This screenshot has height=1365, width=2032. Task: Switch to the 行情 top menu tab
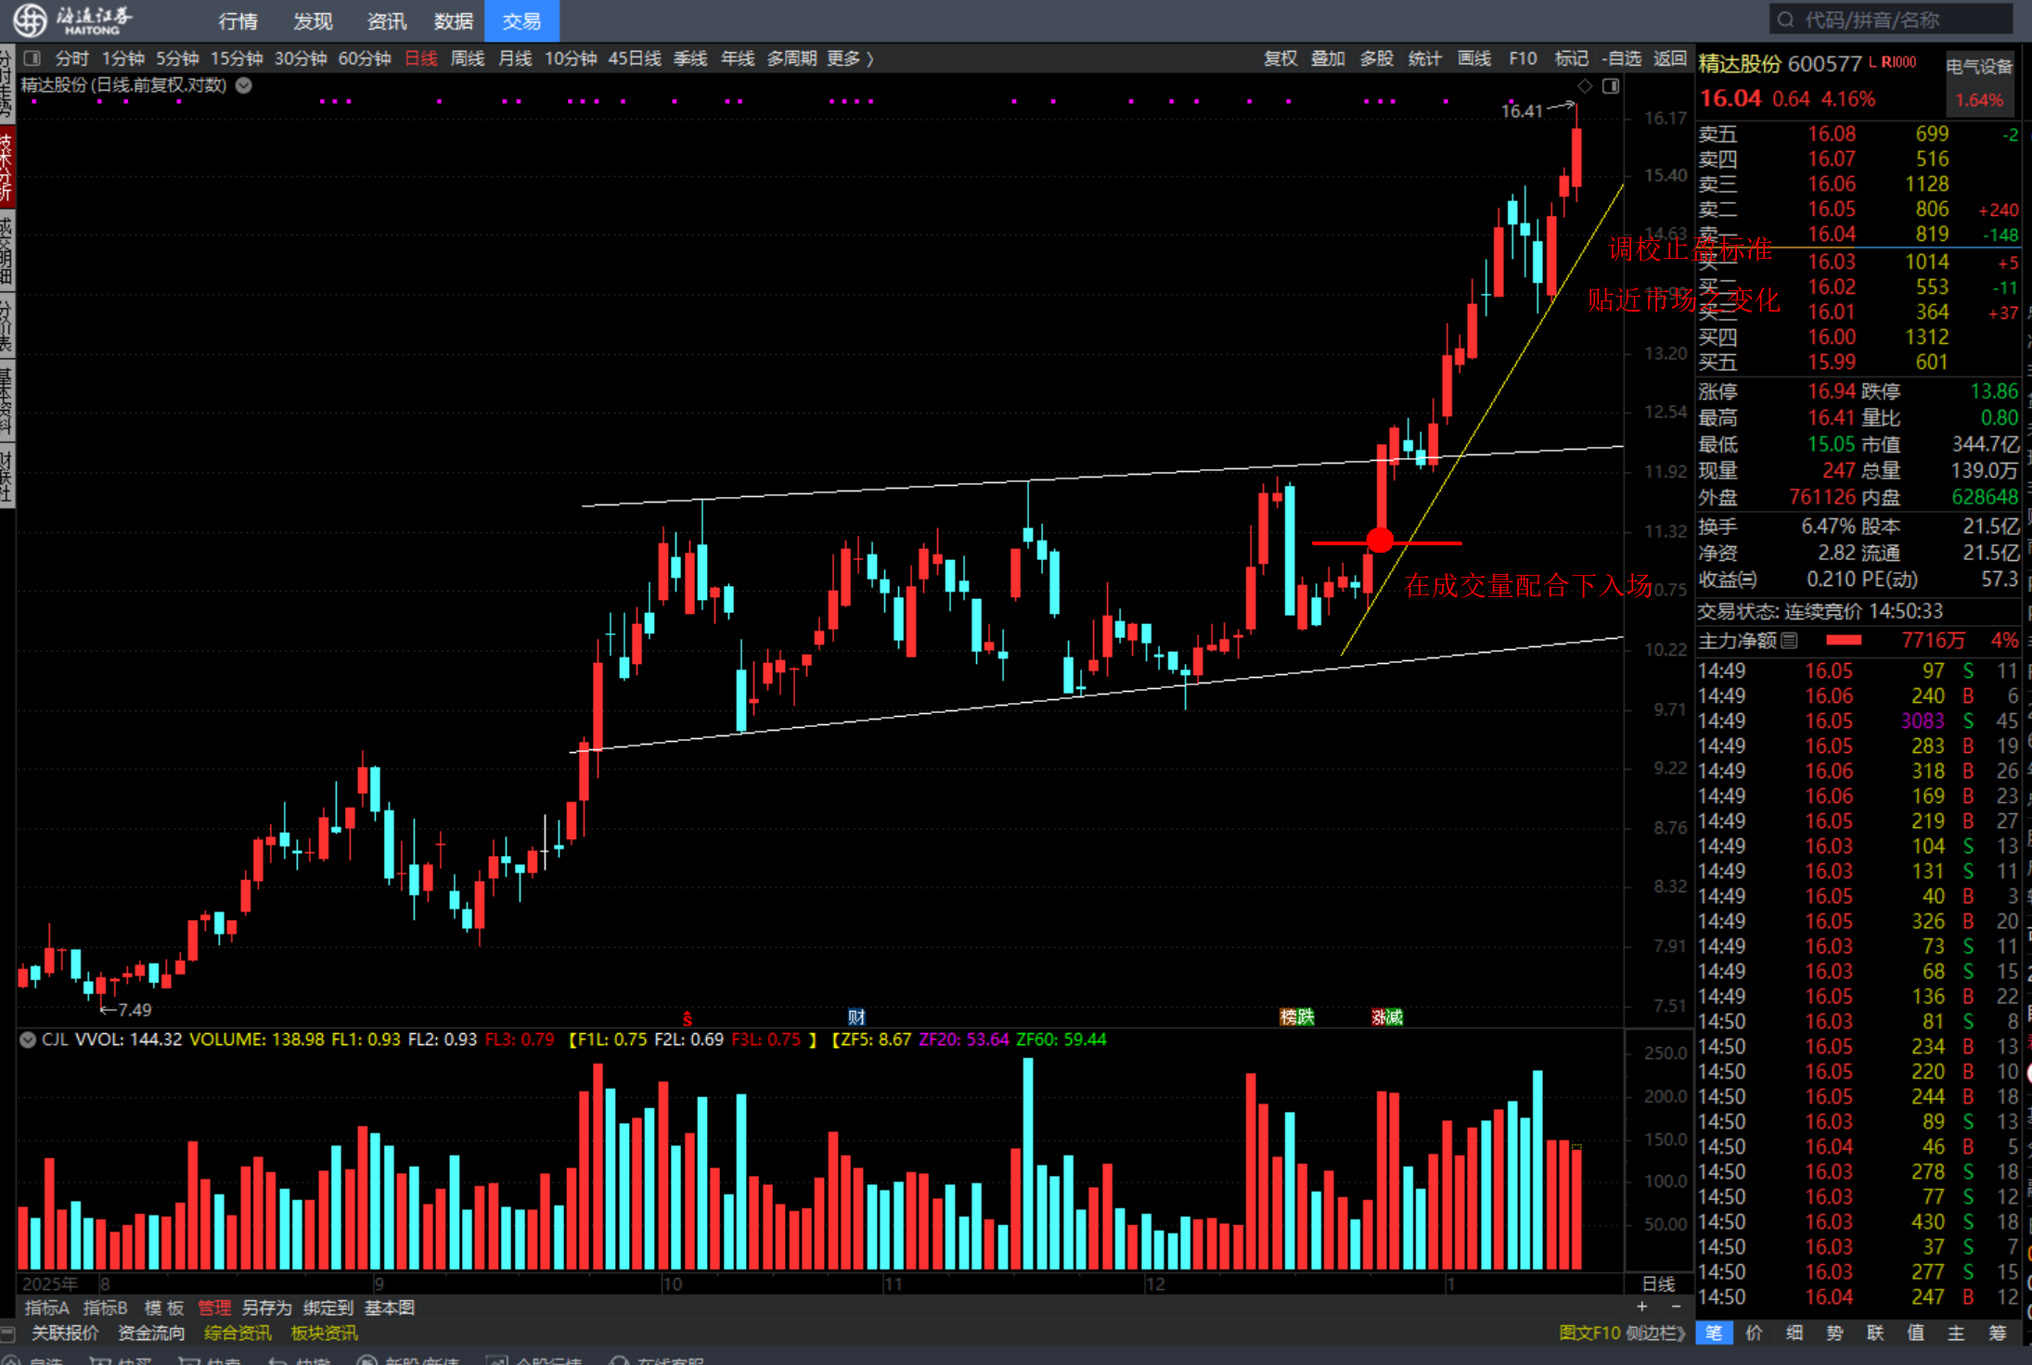click(x=238, y=21)
